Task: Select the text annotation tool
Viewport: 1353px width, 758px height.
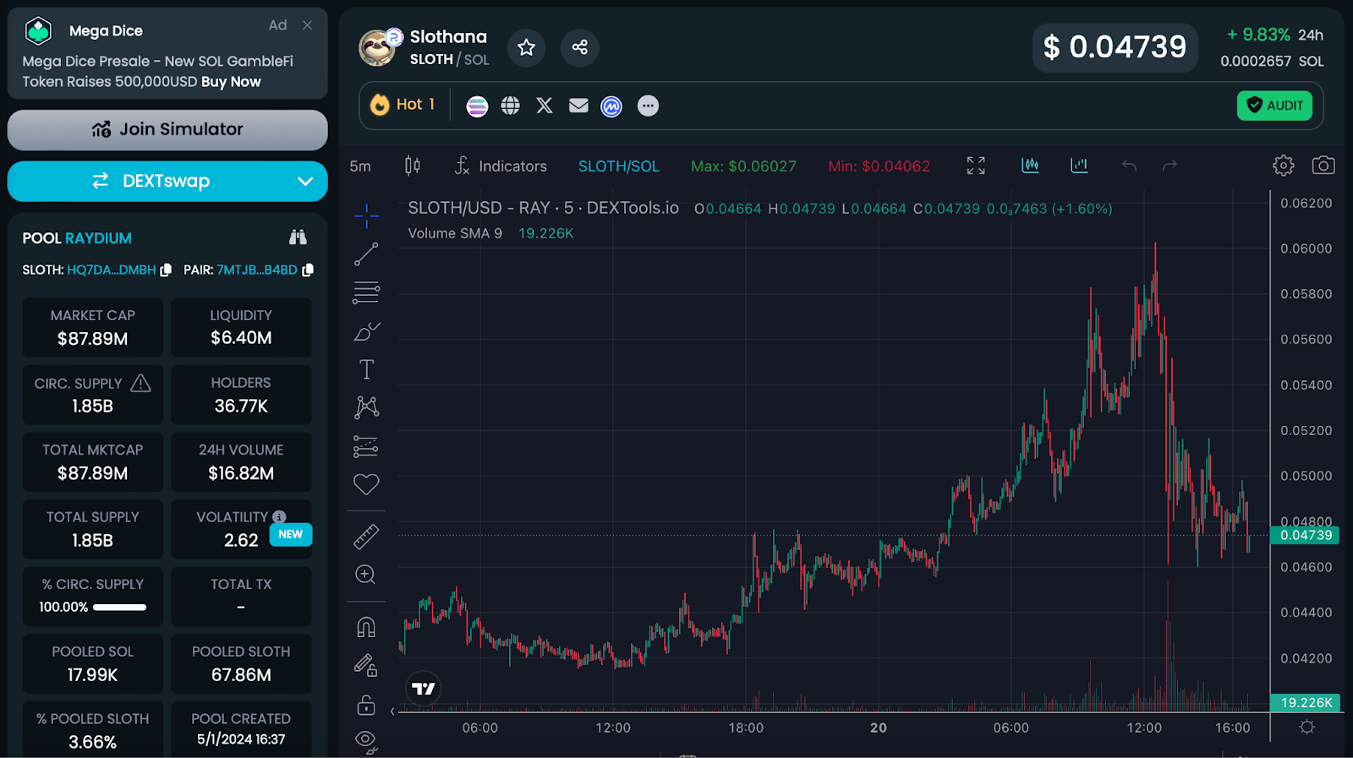Action: pos(366,369)
